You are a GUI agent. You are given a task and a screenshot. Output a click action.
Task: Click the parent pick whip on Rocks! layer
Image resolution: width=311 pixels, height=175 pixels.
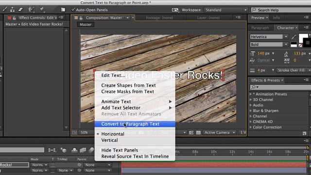pyautogui.click(x=79, y=165)
